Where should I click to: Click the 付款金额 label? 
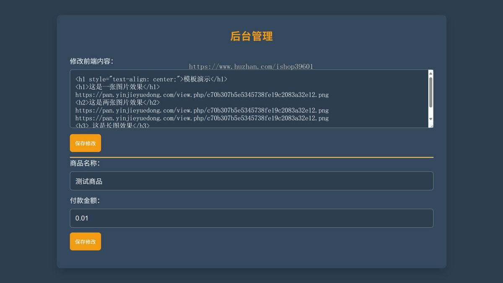pyautogui.click(x=85, y=200)
